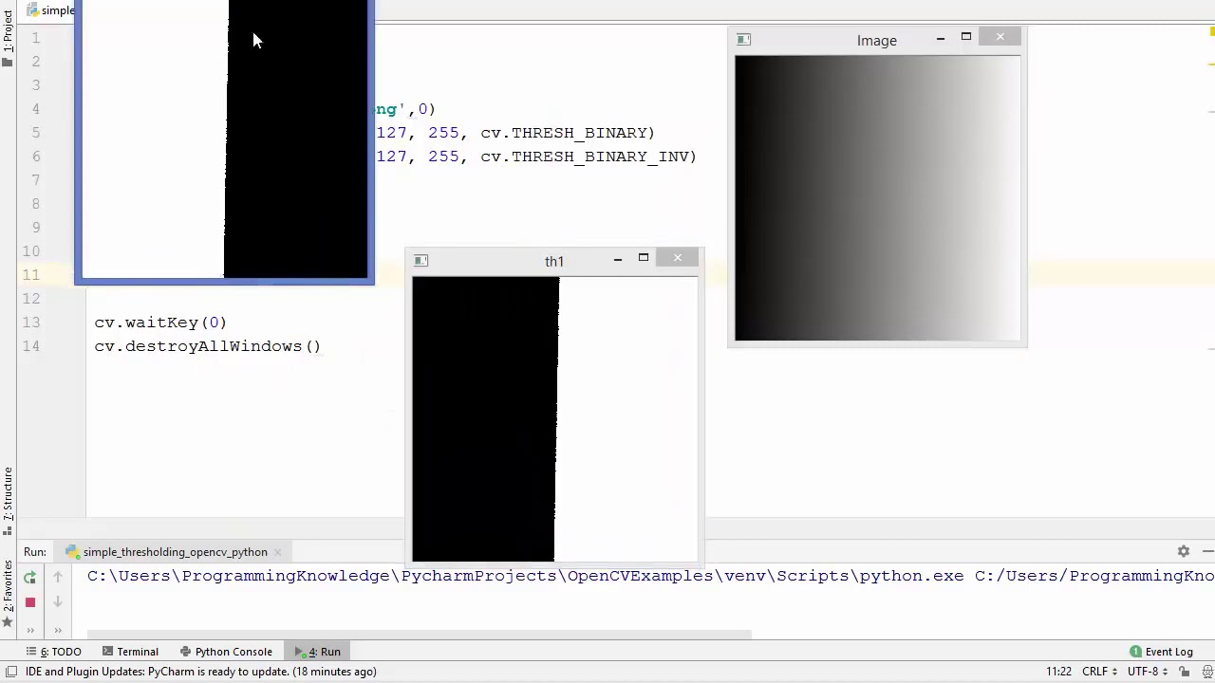Close the Image window

1000,37
